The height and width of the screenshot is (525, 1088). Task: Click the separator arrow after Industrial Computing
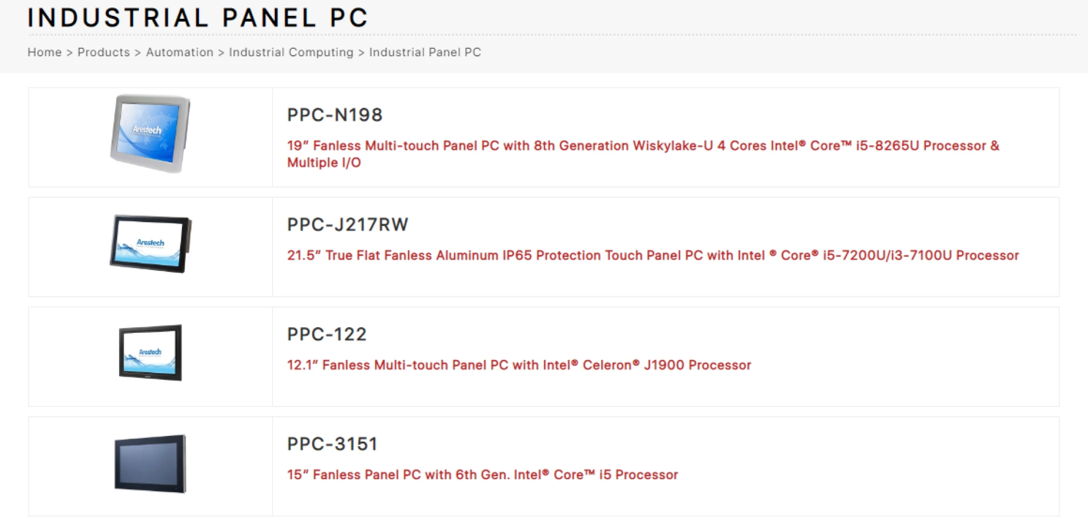click(362, 53)
